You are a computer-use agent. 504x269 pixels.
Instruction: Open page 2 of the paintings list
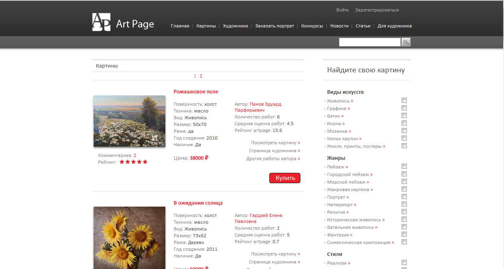201,75
